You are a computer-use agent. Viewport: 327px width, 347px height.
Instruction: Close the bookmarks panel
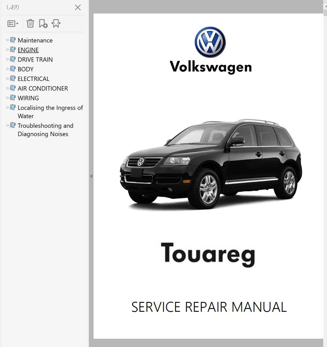[x=78, y=8]
